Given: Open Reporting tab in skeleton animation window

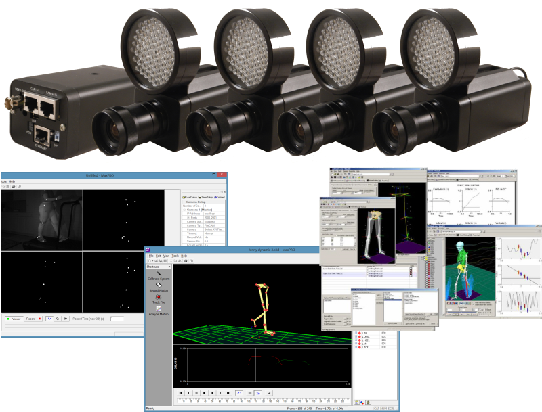Looking at the screenshot, I should pyautogui.click(x=476, y=235).
